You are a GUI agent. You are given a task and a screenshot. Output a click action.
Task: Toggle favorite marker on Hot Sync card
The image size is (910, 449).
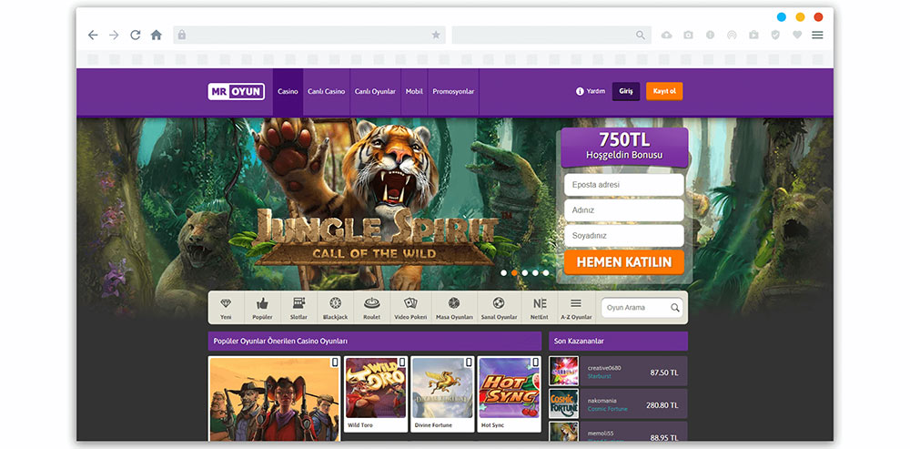tap(535, 362)
